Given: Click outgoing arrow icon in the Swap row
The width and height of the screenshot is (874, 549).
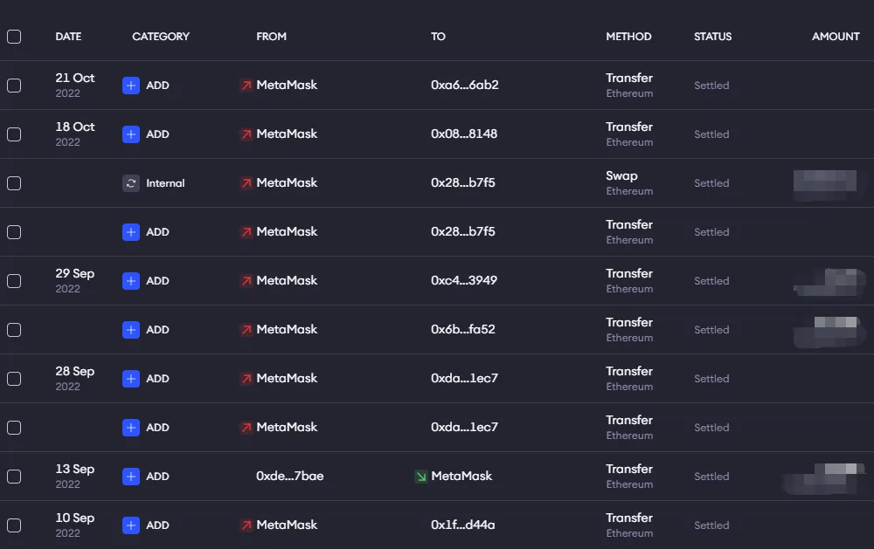Looking at the screenshot, I should coord(246,183).
